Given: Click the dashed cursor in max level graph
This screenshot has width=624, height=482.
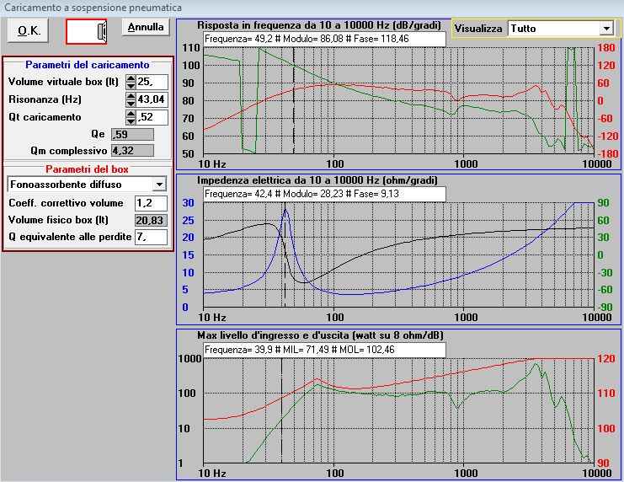Looking at the screenshot, I should click(x=281, y=410).
